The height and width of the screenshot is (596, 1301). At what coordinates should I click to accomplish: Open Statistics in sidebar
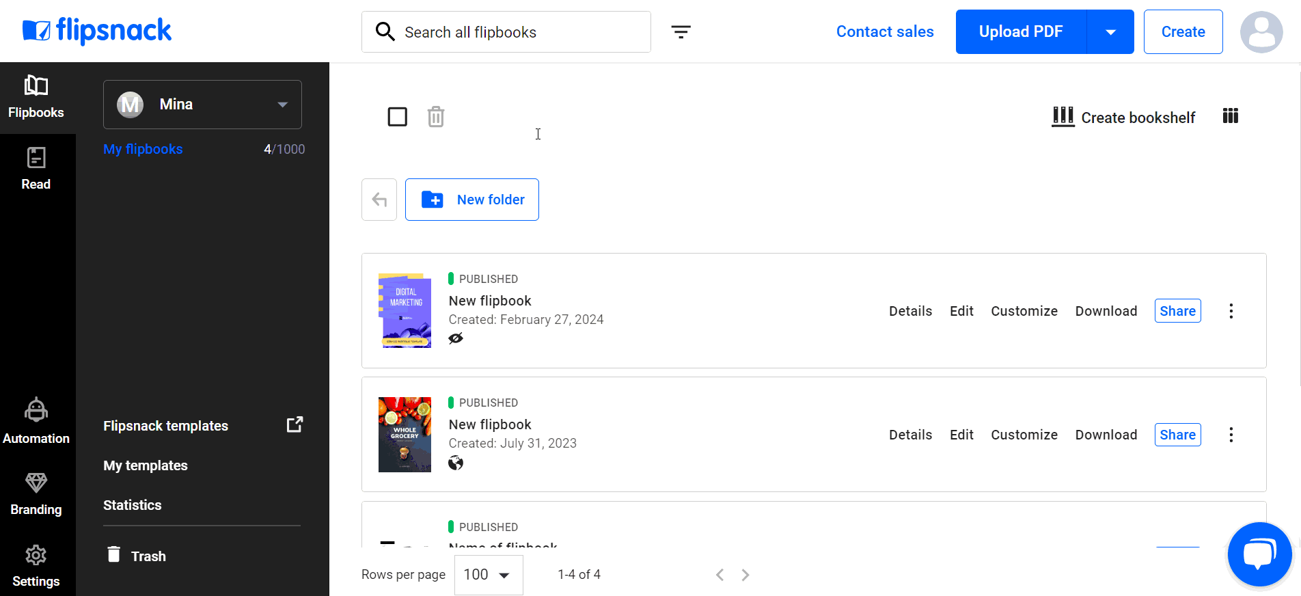tap(133, 505)
